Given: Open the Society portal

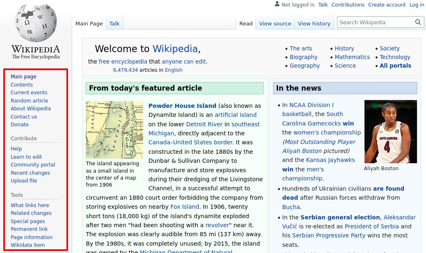Looking at the screenshot, I should coord(390,48).
